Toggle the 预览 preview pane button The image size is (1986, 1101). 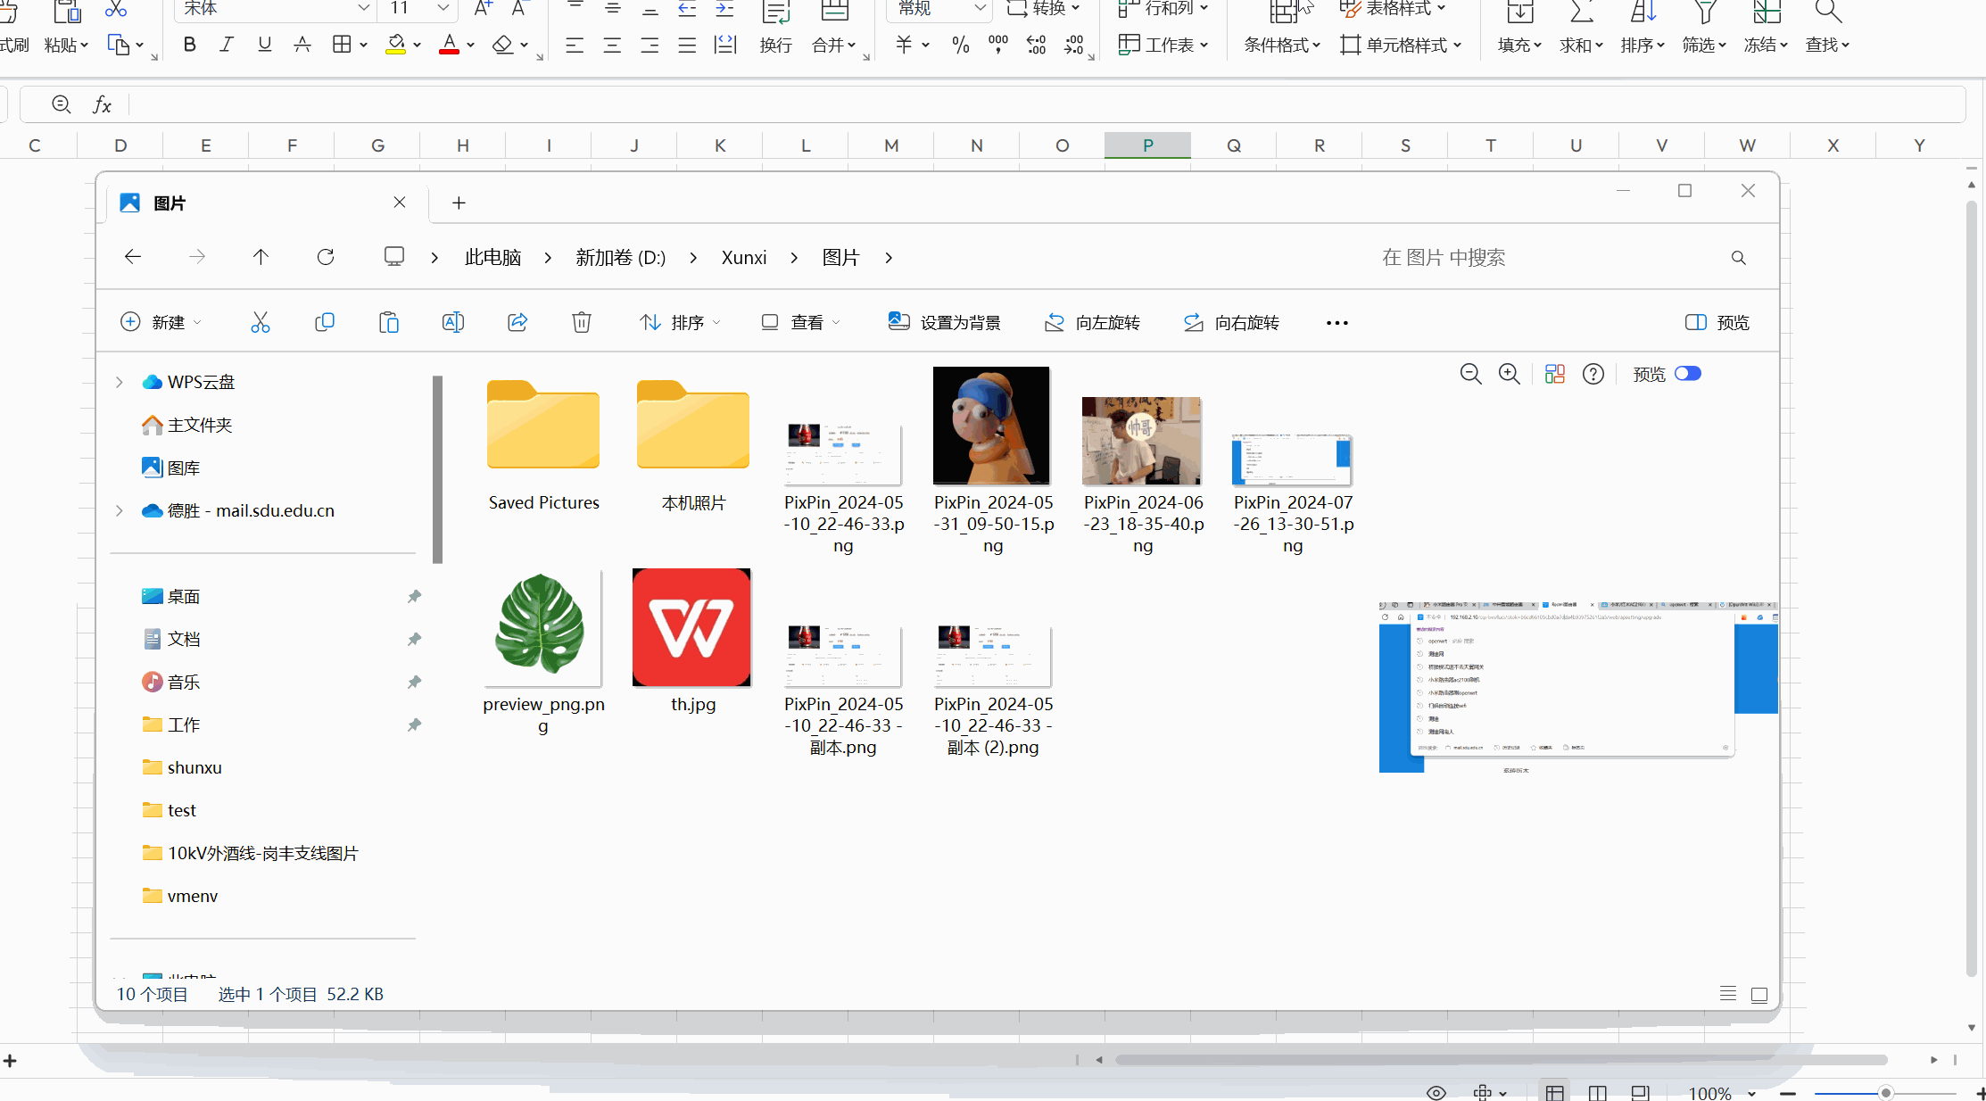tap(1717, 322)
